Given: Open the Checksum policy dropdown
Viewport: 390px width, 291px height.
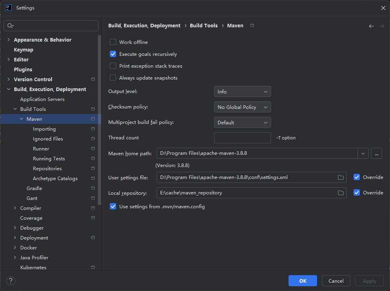Looking at the screenshot, I should 242,107.
